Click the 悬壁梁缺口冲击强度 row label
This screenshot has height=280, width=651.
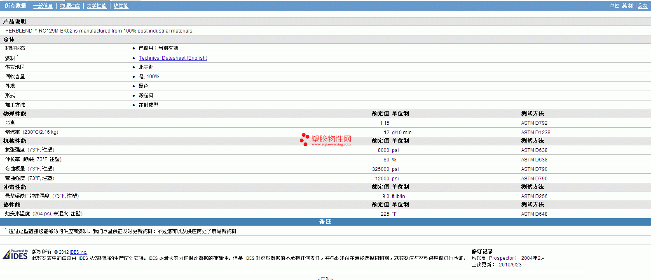pos(42,196)
